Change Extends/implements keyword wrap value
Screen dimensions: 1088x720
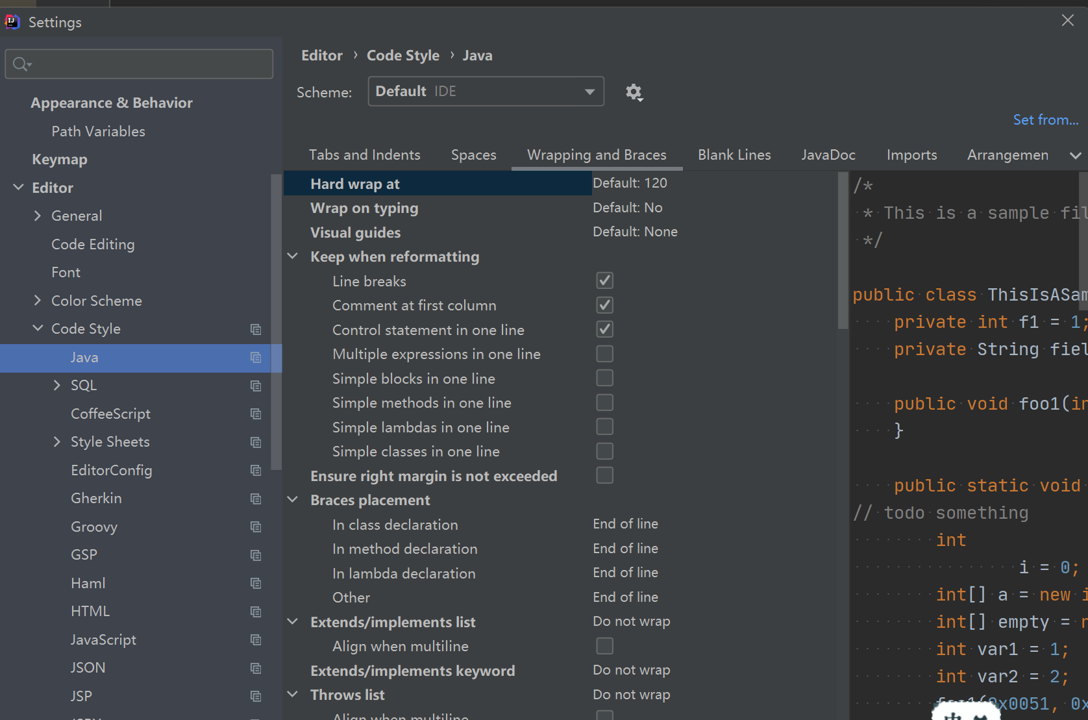tap(631, 670)
